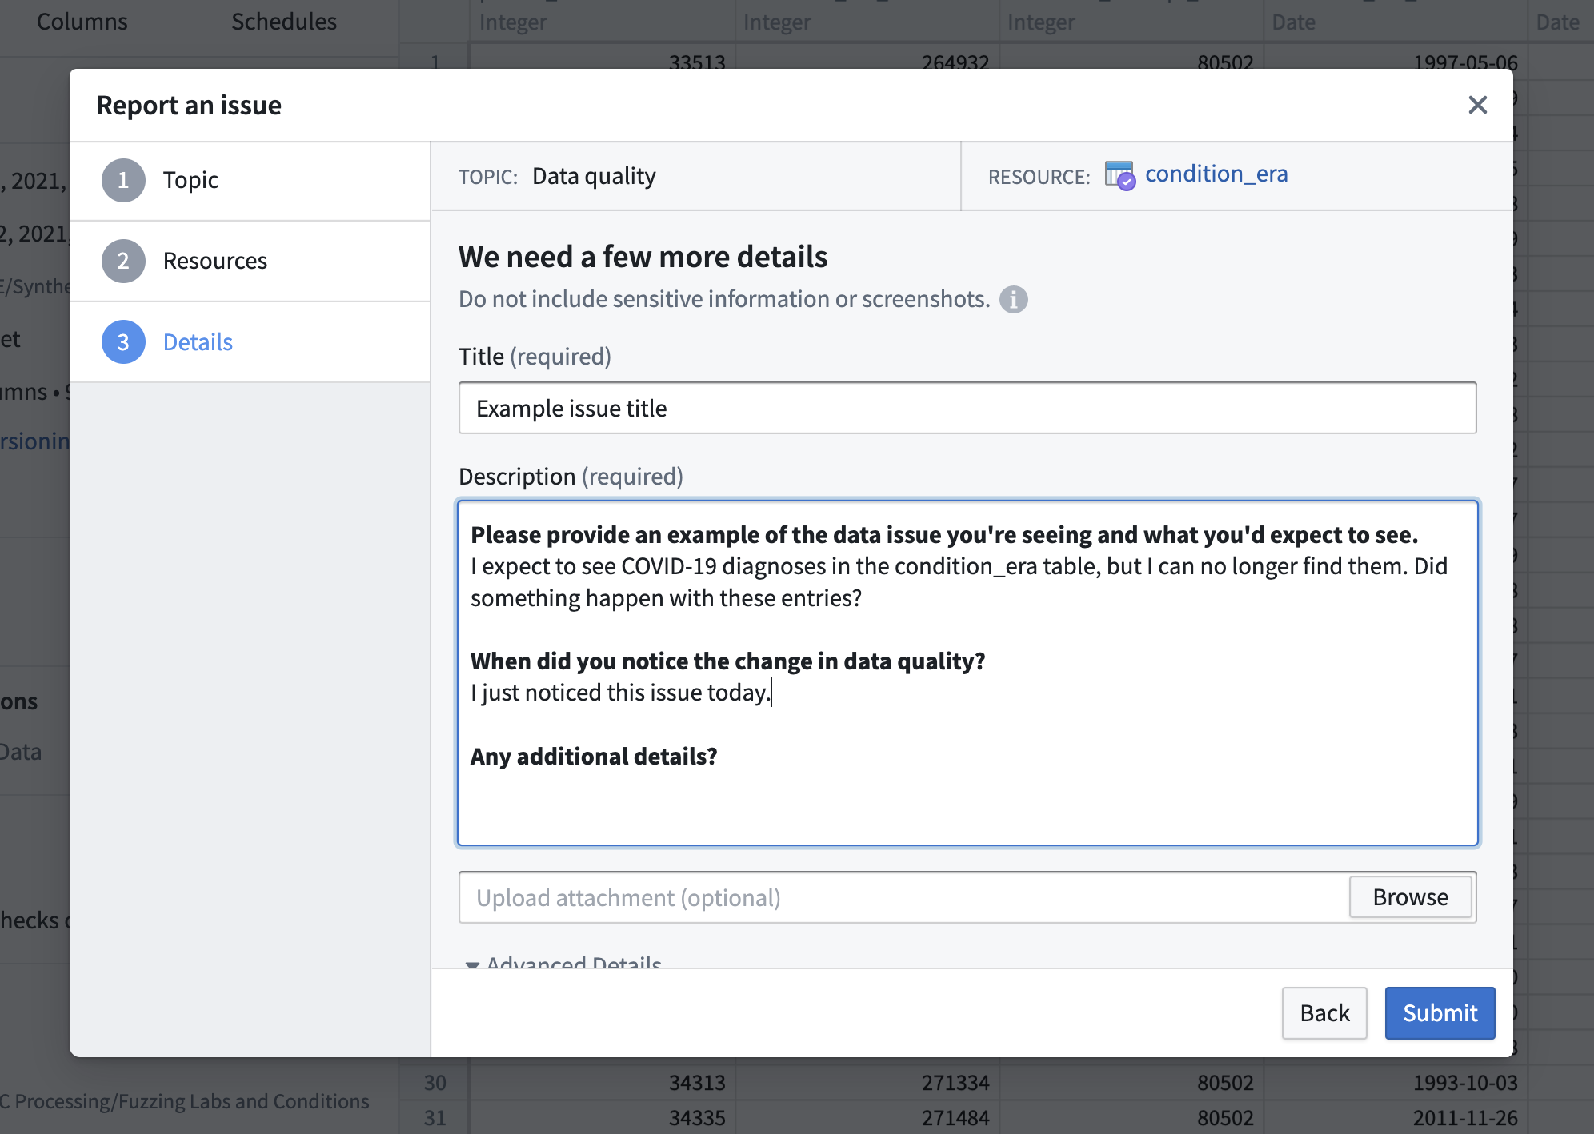The image size is (1594, 1134).
Task: Expand the Advanced Details section
Action: click(x=564, y=962)
